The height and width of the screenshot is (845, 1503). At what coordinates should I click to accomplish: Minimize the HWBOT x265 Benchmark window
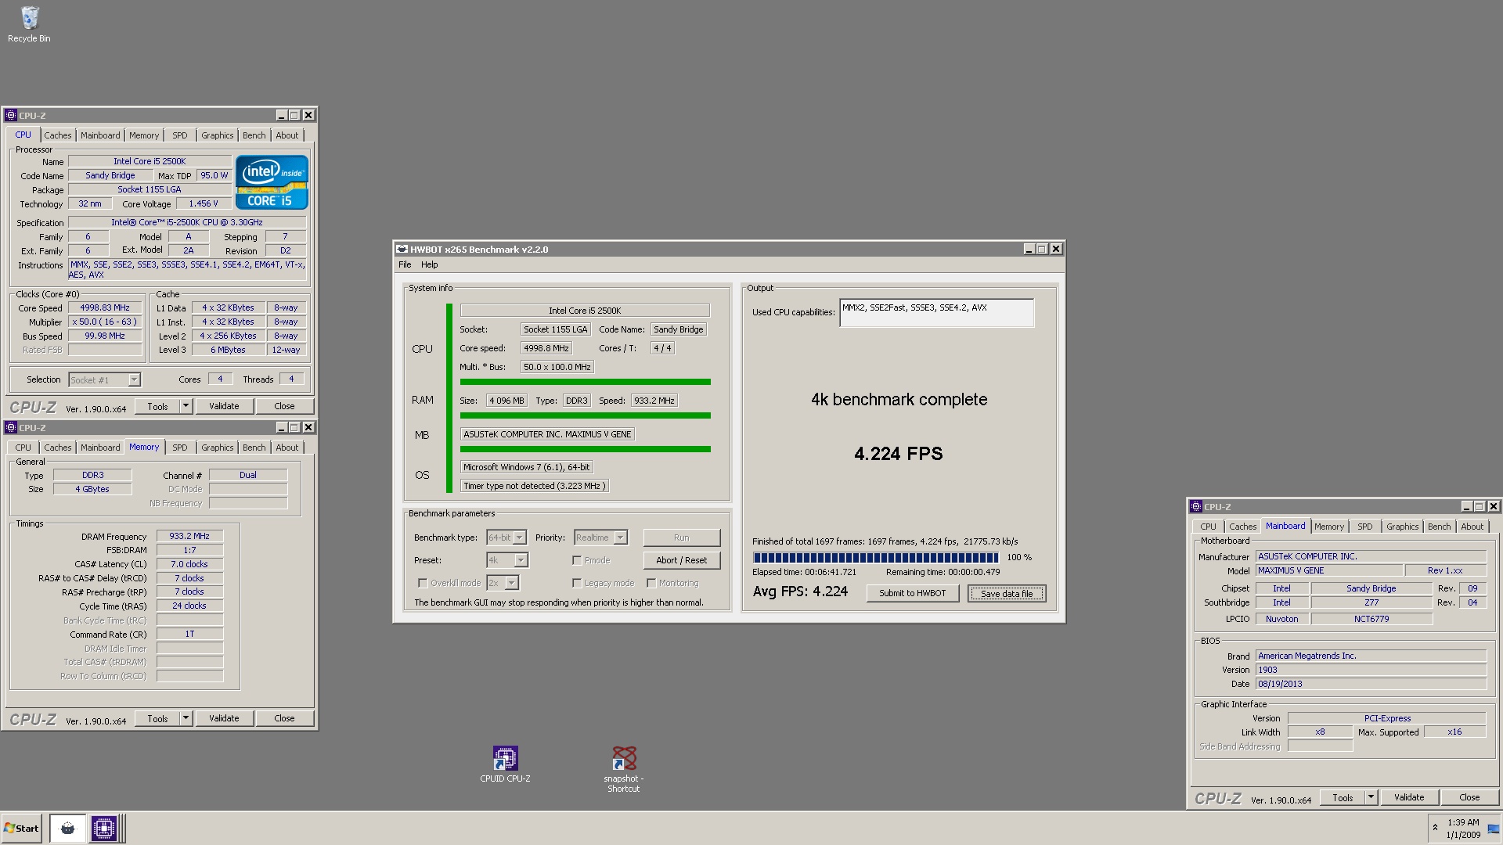pos(1029,249)
